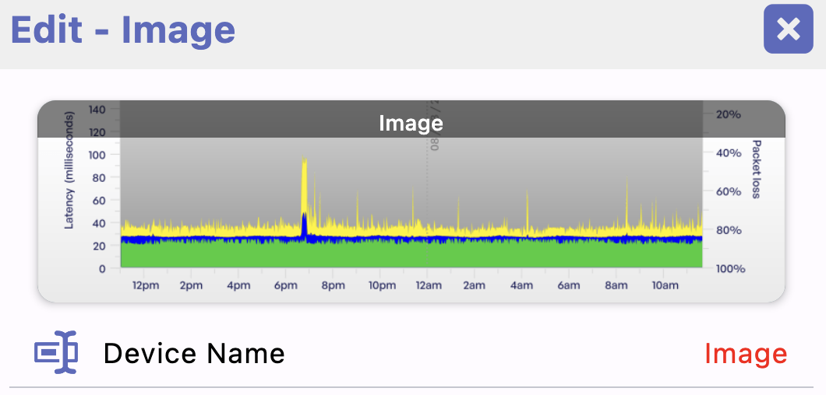Click the 100% packet loss axis label
Image resolution: width=826 pixels, height=395 pixels.
click(729, 268)
